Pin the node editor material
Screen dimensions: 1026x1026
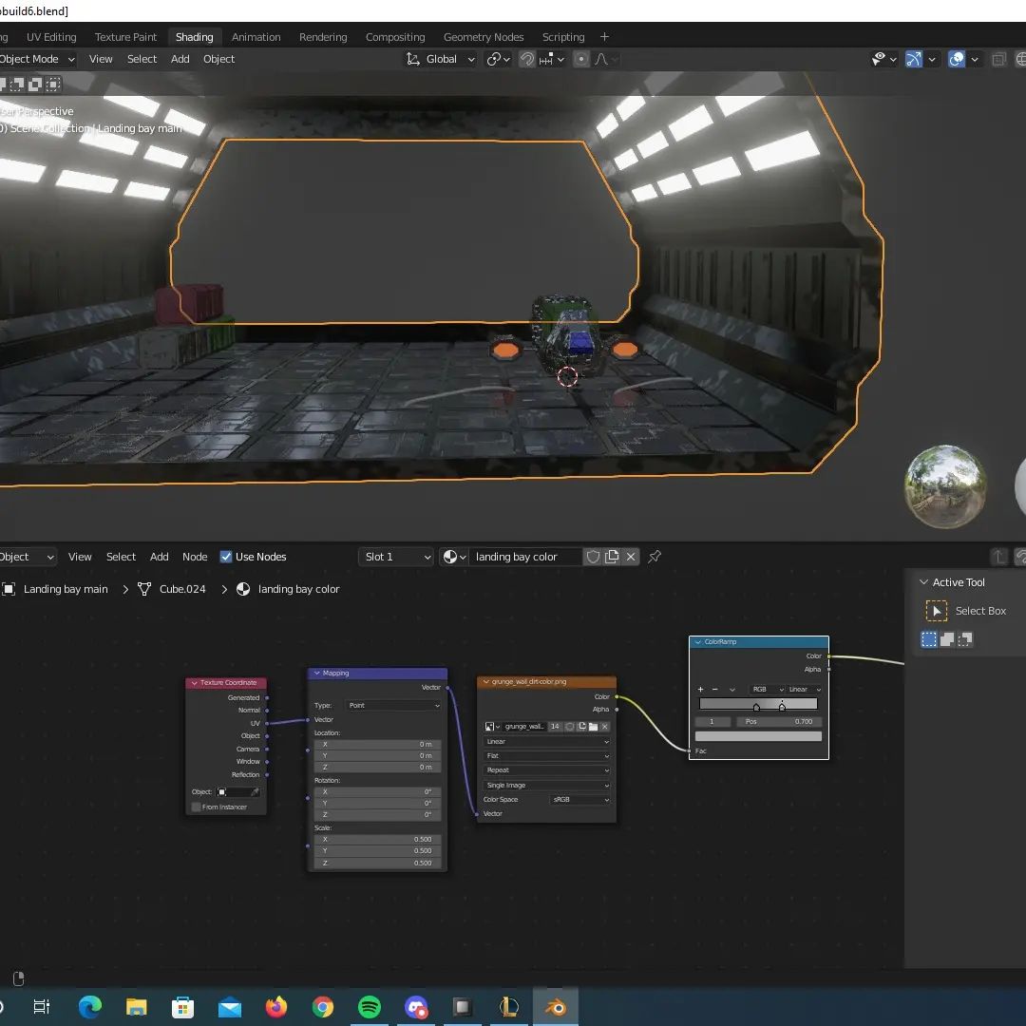(655, 557)
